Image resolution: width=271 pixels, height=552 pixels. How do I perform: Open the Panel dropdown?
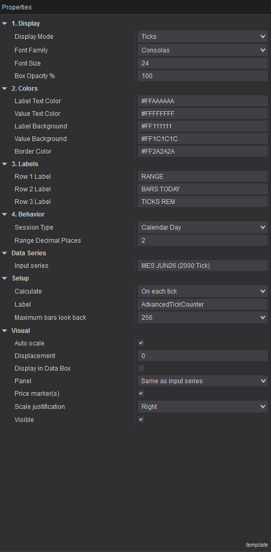point(203,381)
